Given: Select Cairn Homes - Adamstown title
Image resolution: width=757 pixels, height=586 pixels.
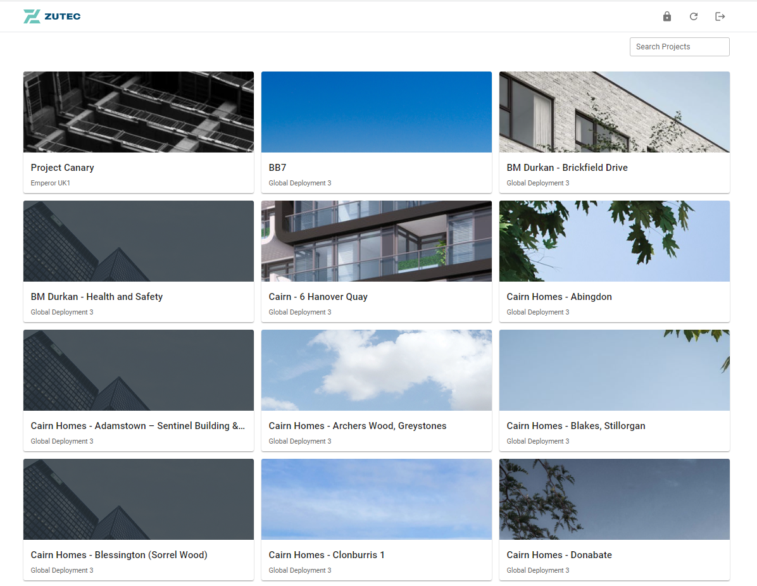Looking at the screenshot, I should point(138,426).
